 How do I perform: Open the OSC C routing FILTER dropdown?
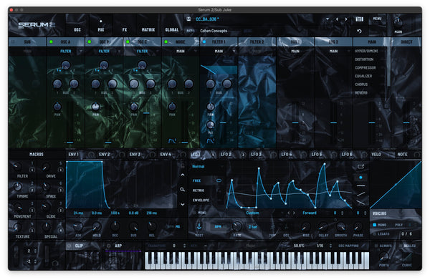click(143, 52)
